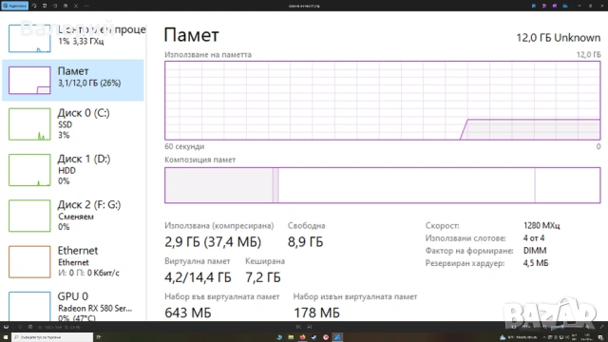Click the 7,2 ГБ cached value
This screenshot has height=342, width=608.
pos(263,277)
